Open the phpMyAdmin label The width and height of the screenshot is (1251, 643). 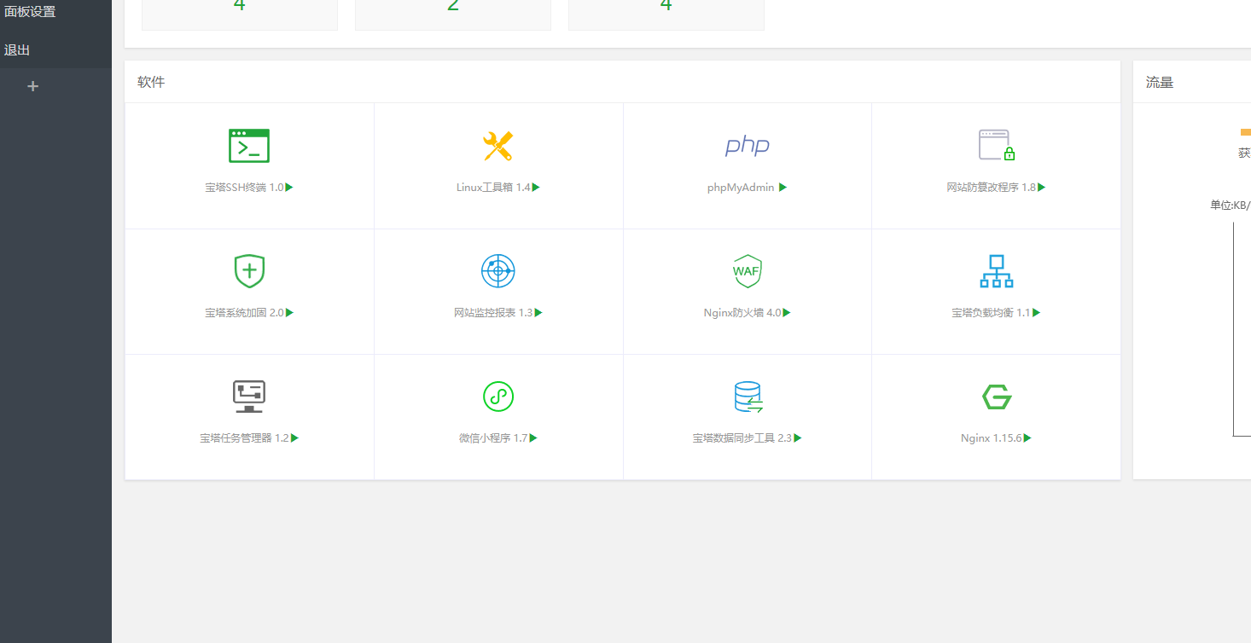[x=741, y=188]
